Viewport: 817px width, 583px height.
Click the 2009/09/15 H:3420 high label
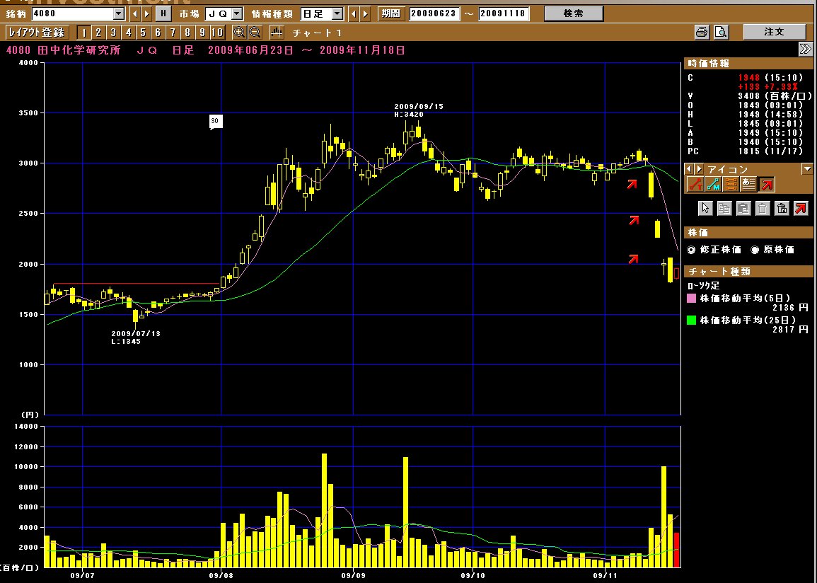[418, 110]
